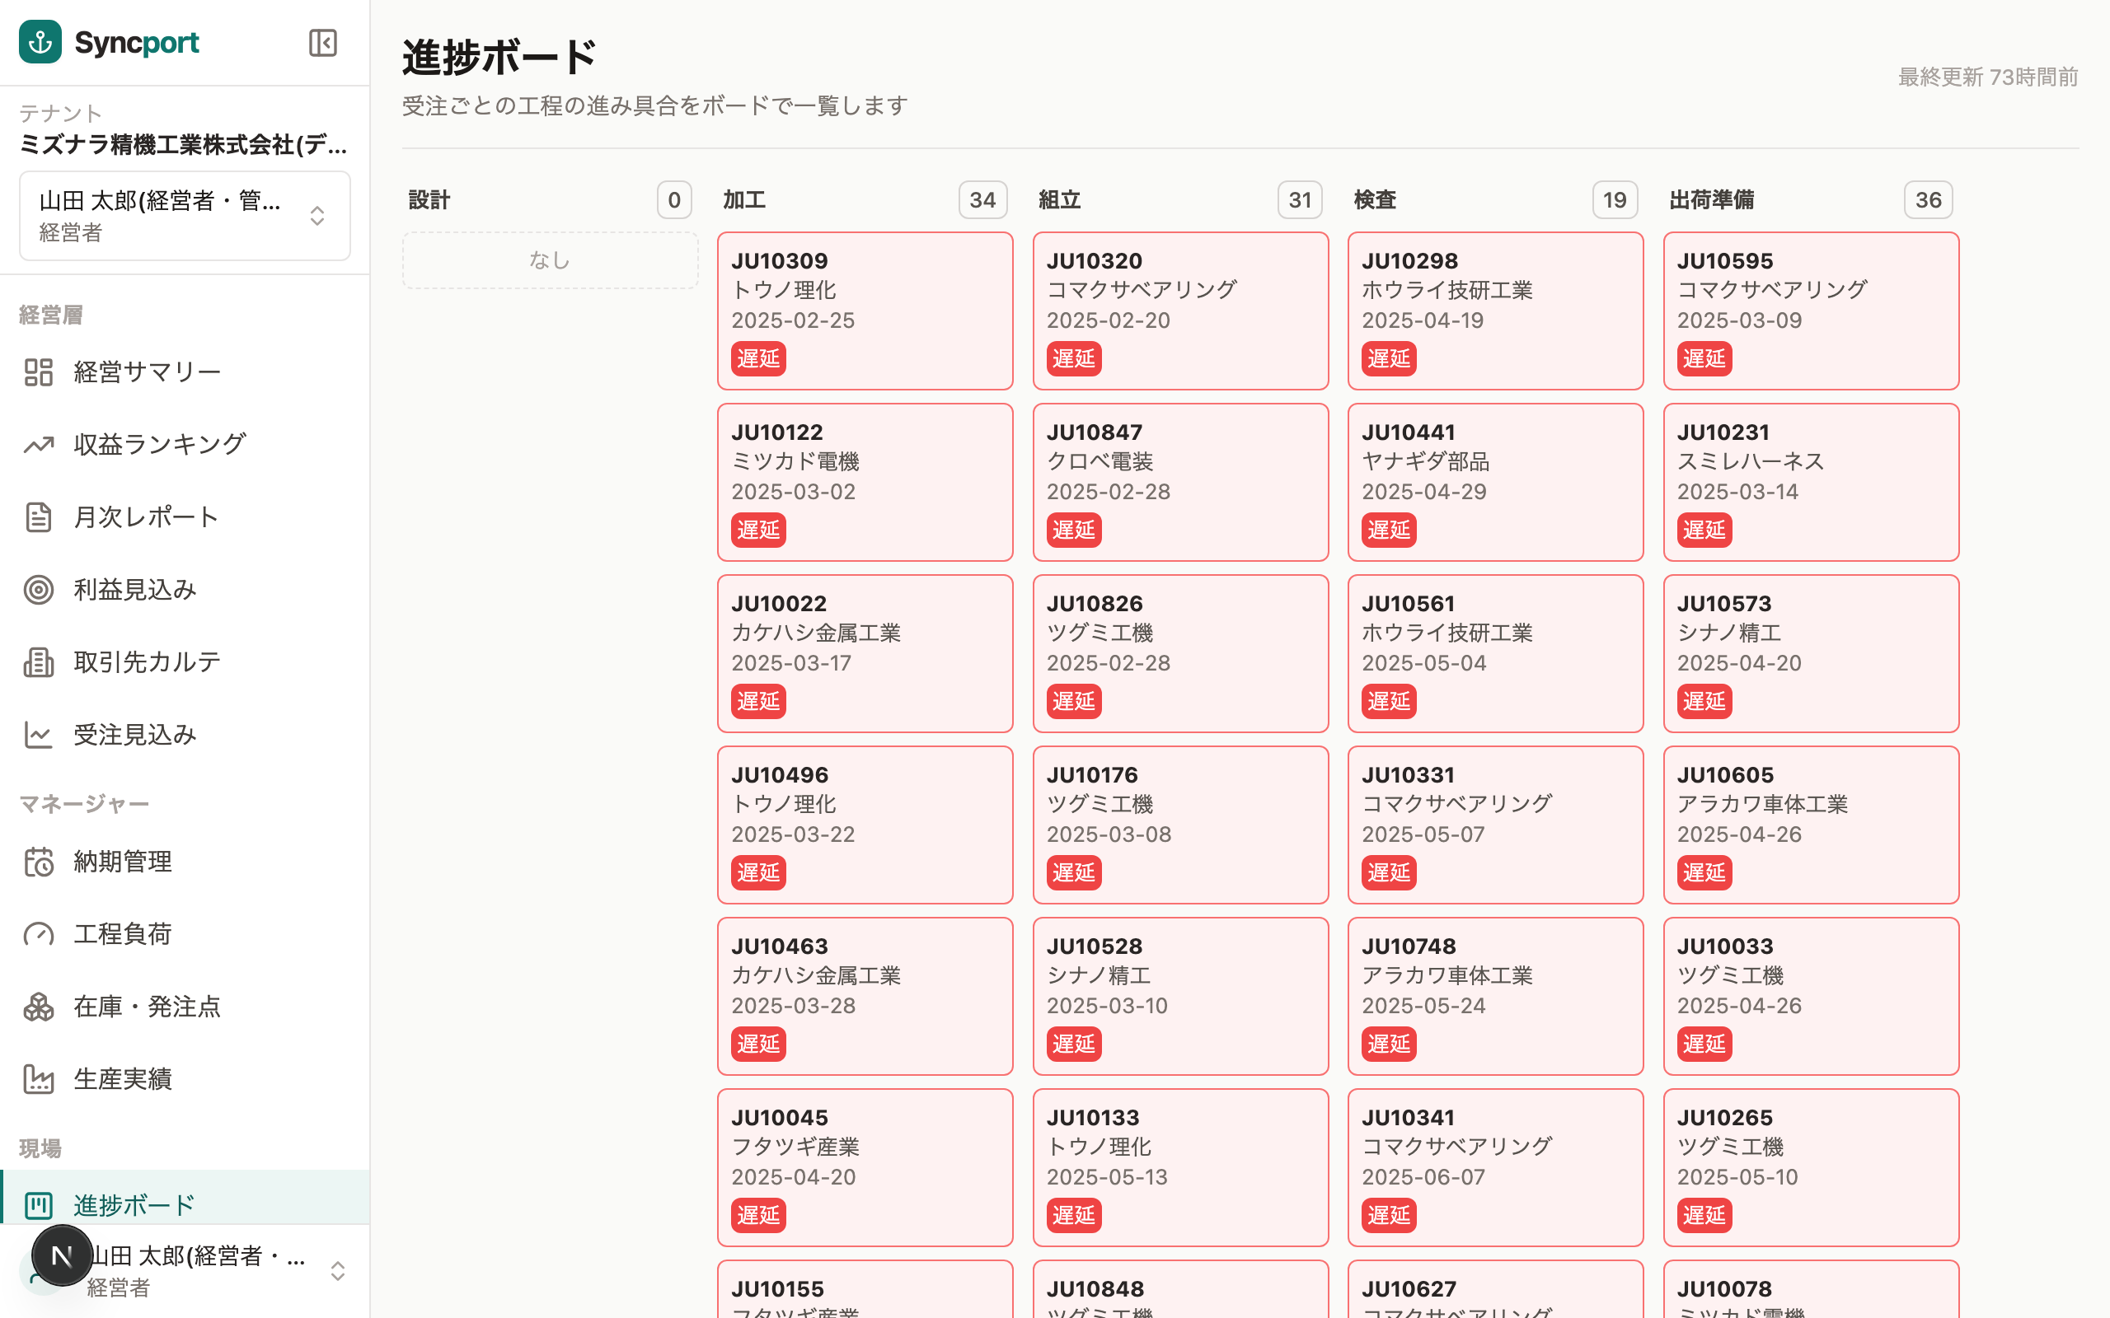
Task: Click tenant name ミズナラ精機工業株式会社
Action: tap(183, 145)
